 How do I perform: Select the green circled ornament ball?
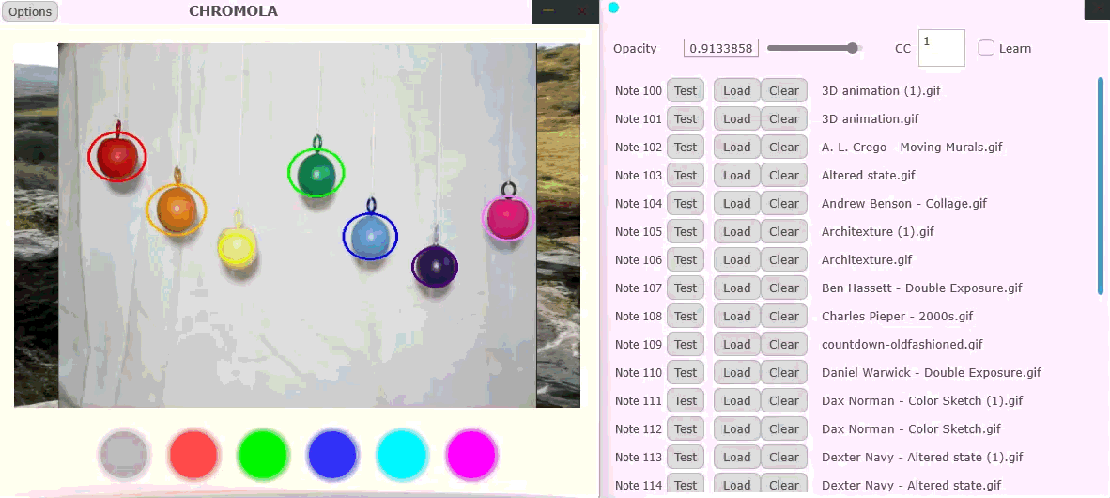(316, 173)
